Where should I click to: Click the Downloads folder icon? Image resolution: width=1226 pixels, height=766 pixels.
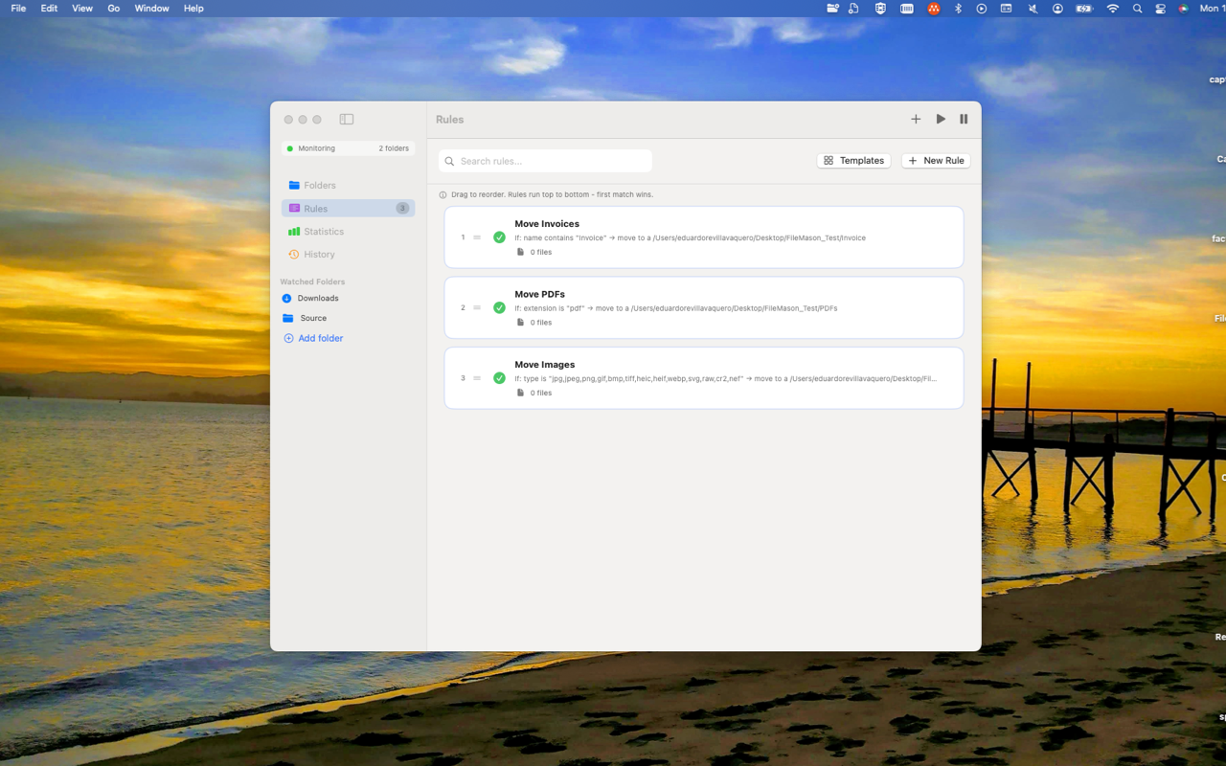point(286,298)
